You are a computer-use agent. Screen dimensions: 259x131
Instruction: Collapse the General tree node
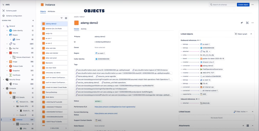[x=4, y=26]
